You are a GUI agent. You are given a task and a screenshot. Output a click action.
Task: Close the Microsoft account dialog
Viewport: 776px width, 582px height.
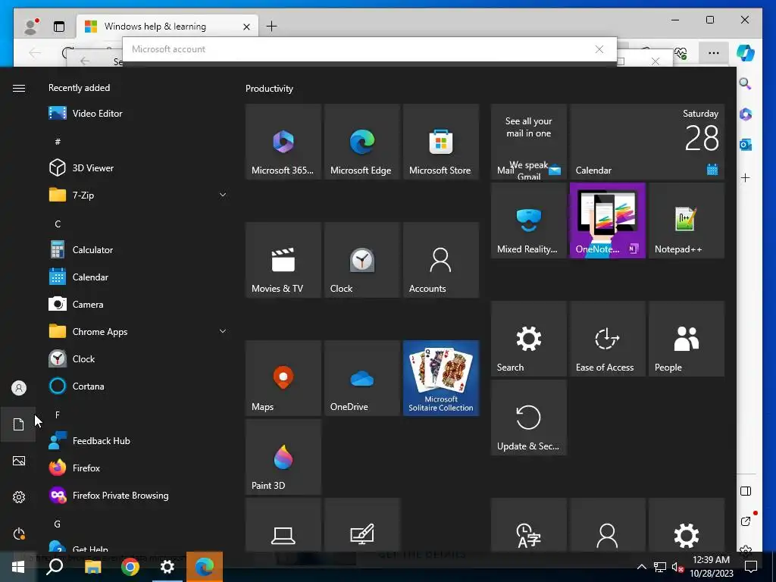[x=599, y=49]
